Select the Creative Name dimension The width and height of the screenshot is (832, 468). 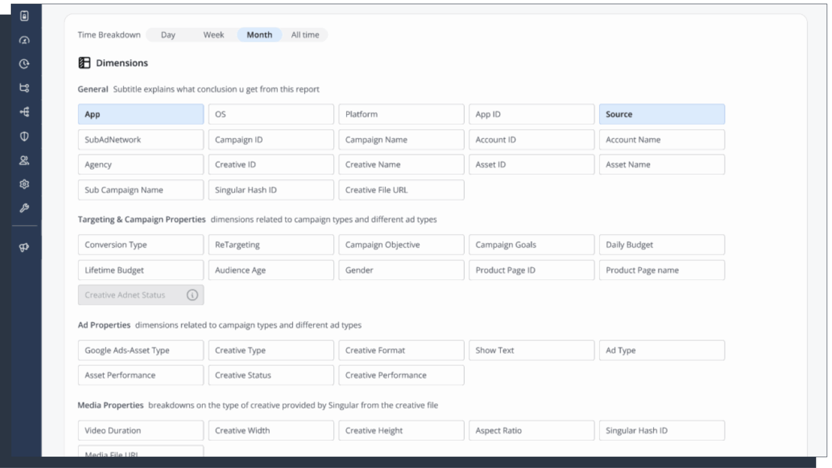(401, 165)
